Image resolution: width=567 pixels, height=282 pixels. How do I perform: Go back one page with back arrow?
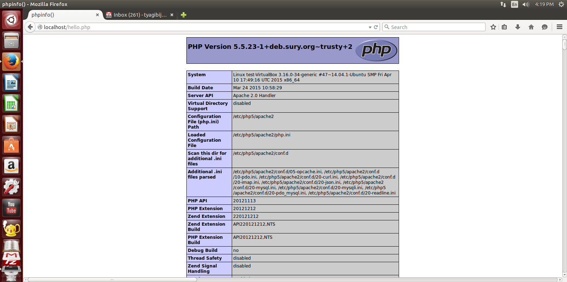(30, 27)
